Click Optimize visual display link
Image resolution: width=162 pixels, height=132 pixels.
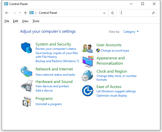[112, 96]
